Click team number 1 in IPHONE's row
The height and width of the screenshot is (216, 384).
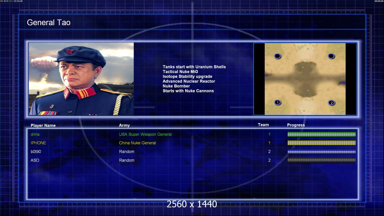[269, 143]
